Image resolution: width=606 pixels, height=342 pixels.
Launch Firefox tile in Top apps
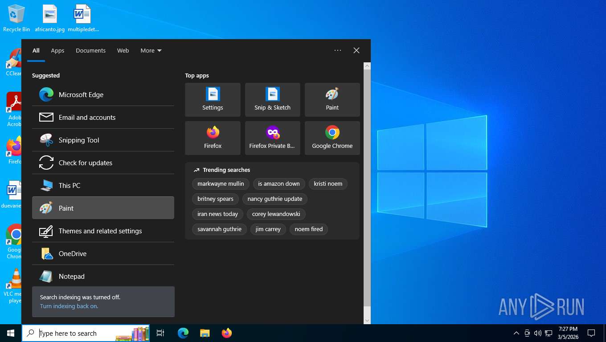(x=213, y=138)
